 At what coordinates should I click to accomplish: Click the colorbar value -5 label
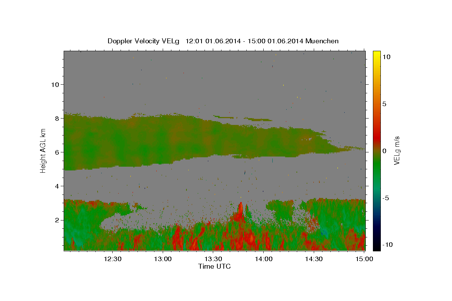point(386,198)
